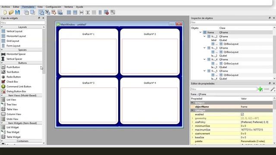Open the Ayuda menu

(79, 7)
